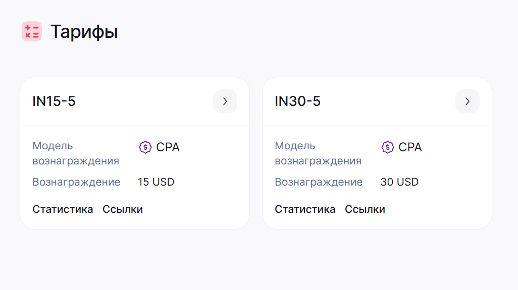Click the CPA dollar badge icon in IN15-5
Image resolution: width=518 pixels, height=290 pixels.
pos(145,147)
